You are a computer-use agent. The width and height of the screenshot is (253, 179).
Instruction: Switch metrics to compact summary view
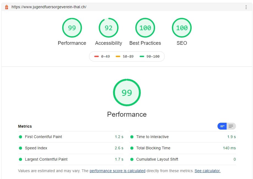(x=222, y=126)
